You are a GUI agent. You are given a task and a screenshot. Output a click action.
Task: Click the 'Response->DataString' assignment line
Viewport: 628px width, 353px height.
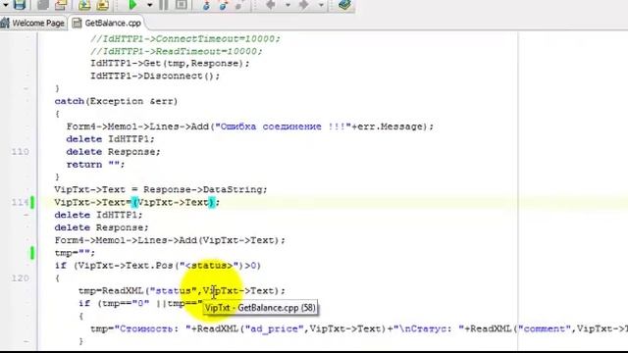point(161,189)
